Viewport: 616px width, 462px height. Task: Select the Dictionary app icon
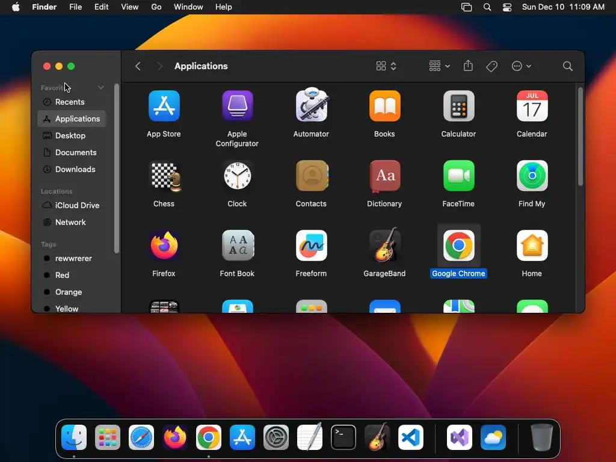(x=384, y=176)
